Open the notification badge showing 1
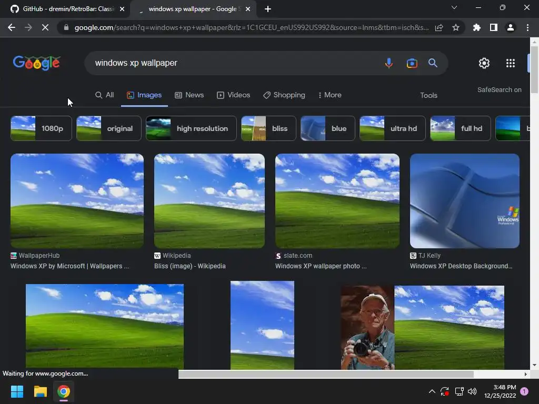This screenshot has height=404, width=539. [524, 391]
